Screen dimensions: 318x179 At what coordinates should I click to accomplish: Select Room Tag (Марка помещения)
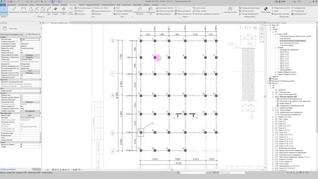click(183, 11)
